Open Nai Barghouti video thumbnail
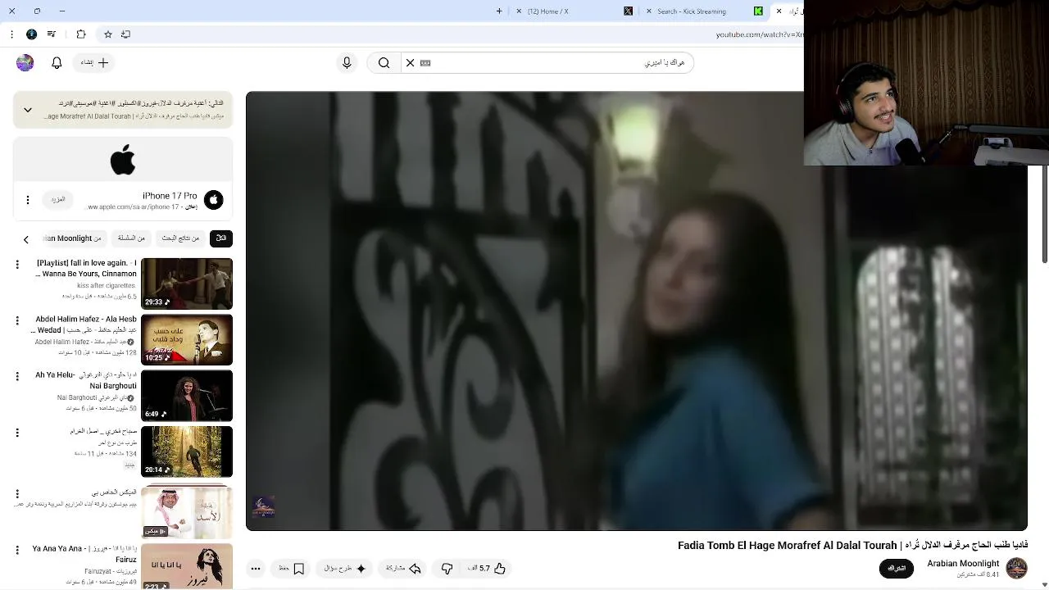Screen dimensions: 1049x590 point(187,396)
